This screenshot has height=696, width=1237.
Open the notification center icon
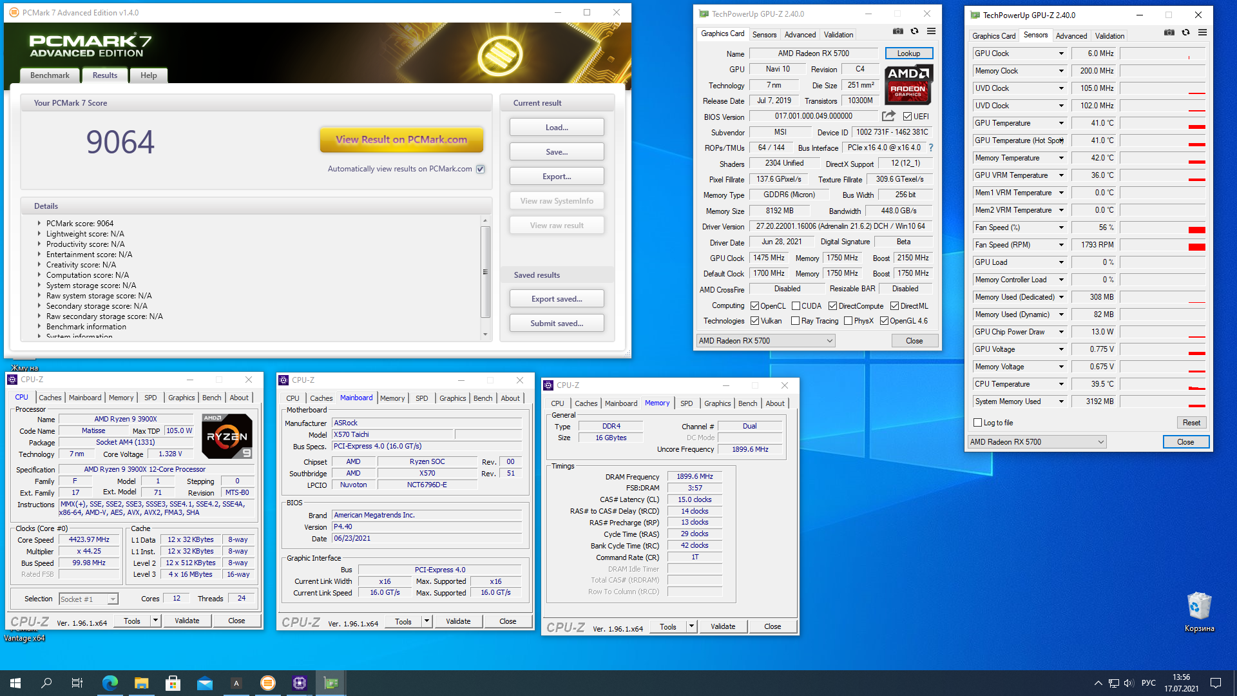[x=1216, y=683]
